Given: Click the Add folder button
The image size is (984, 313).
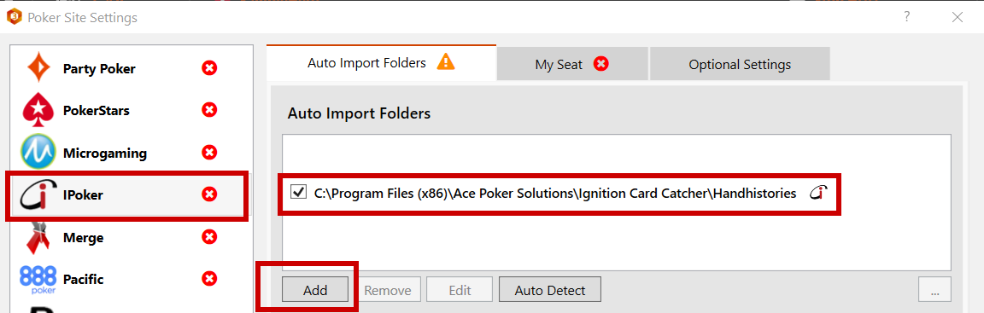Looking at the screenshot, I should coord(315,290).
